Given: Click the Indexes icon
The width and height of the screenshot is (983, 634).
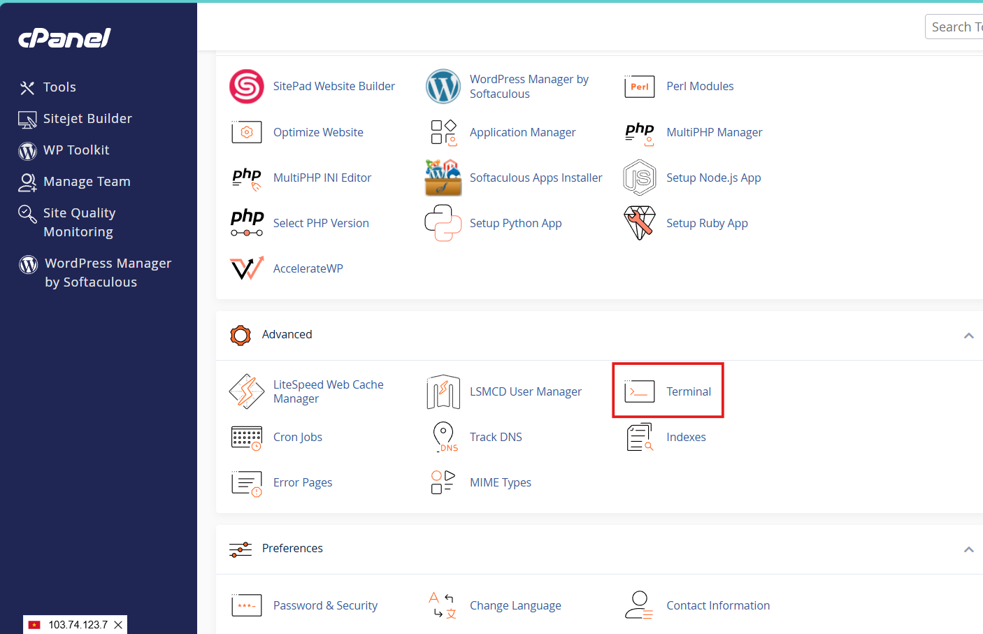Looking at the screenshot, I should tap(640, 437).
